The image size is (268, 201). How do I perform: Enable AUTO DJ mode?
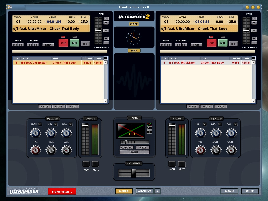(x=127, y=147)
